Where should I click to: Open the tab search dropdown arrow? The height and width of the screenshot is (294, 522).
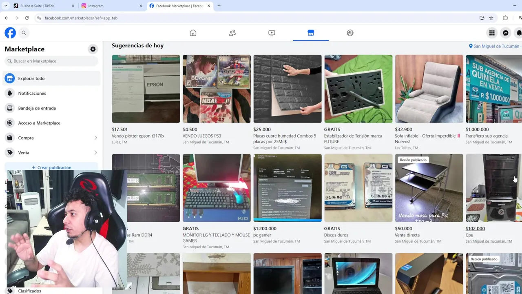tap(5, 6)
